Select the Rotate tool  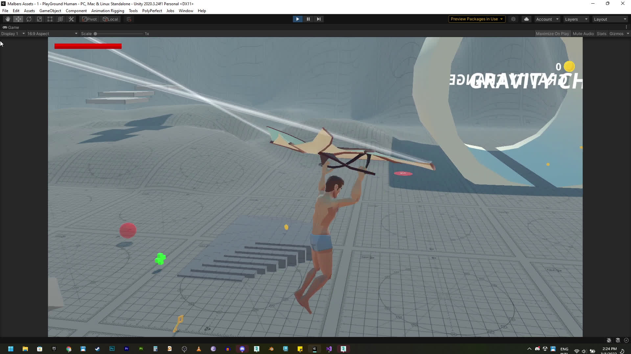point(29,19)
